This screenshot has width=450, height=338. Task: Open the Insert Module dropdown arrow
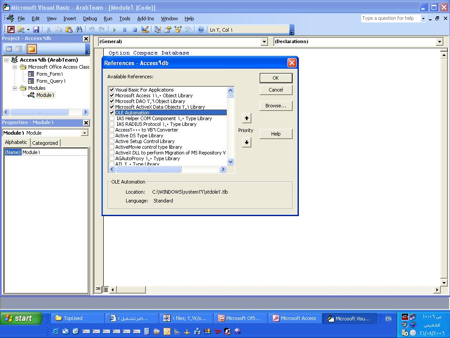[x=28, y=29]
